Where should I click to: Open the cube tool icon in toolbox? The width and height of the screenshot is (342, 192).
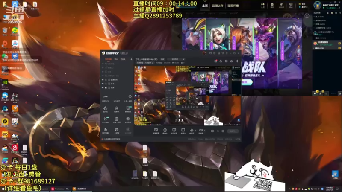[x=128, y=119]
